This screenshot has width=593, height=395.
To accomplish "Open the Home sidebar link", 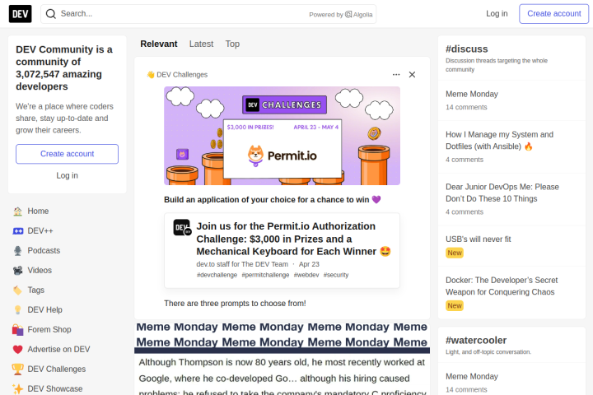I will tap(67, 211).
